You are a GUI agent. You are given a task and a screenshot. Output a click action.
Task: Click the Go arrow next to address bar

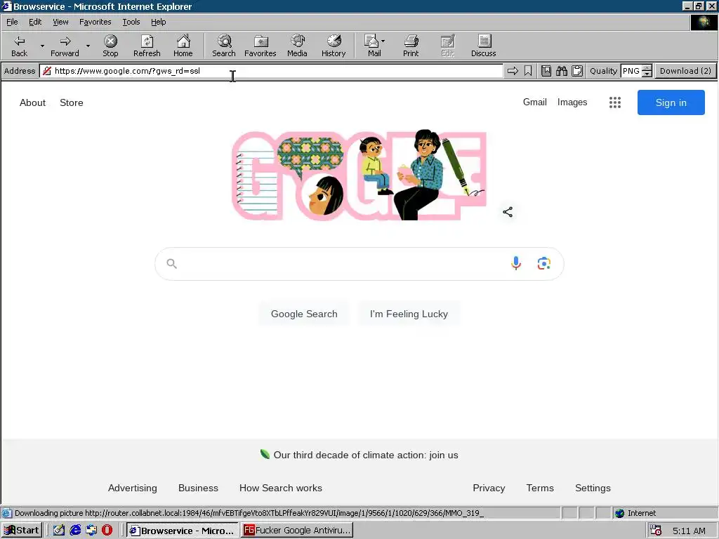[x=513, y=71]
